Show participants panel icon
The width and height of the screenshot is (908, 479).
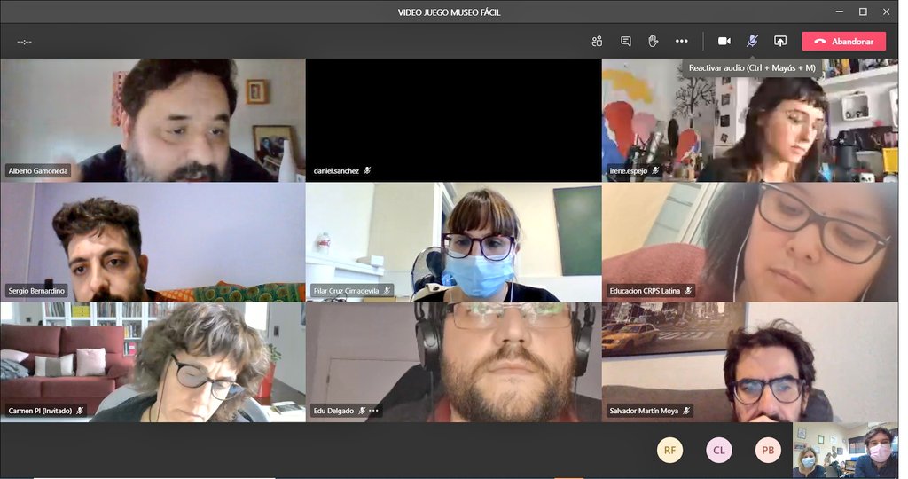point(597,41)
